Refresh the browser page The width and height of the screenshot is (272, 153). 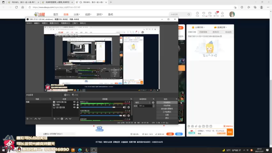click(x=16, y=7)
